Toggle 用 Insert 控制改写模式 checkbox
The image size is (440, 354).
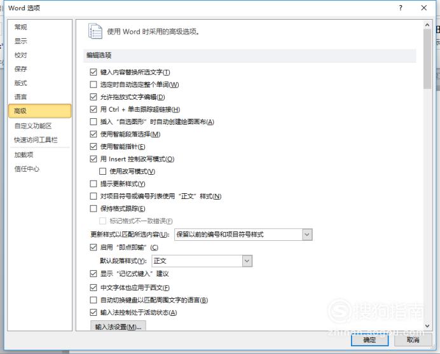coord(93,159)
